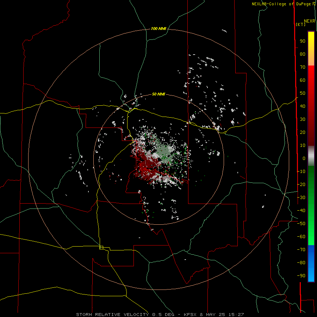Click the 8 MAY 25 date in the caption
The height and width of the screenshot is (317, 317).
point(213,315)
